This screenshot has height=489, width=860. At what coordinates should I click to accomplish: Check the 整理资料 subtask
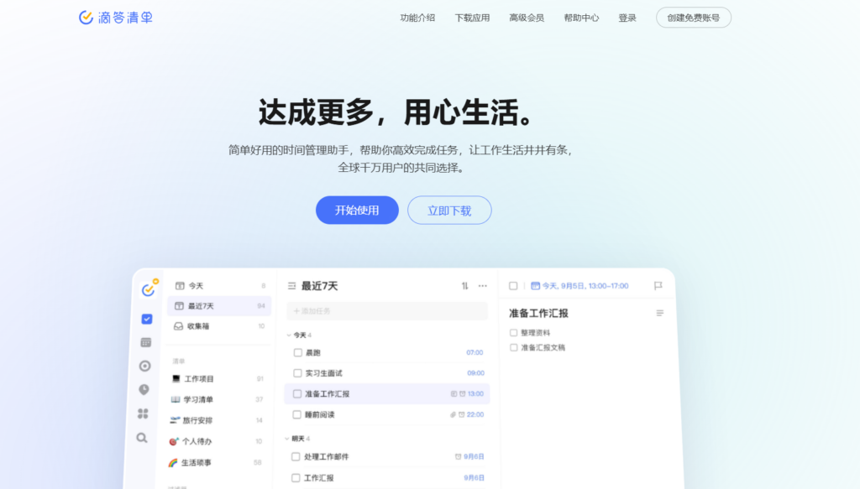pyautogui.click(x=513, y=333)
